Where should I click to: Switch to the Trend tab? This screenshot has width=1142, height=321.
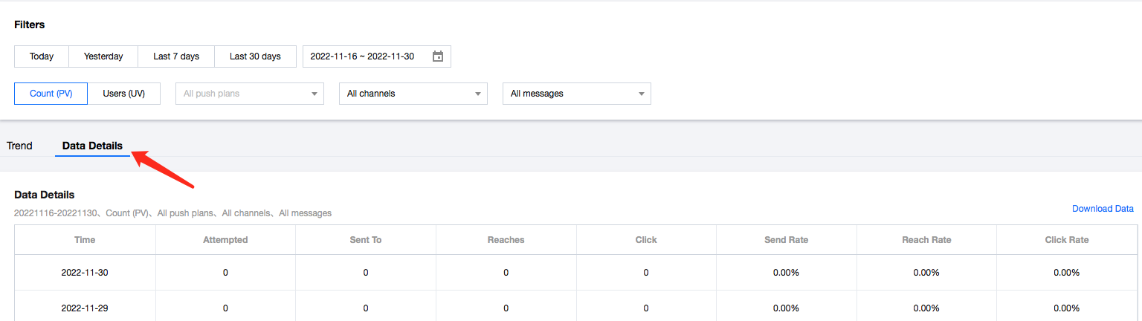click(19, 146)
